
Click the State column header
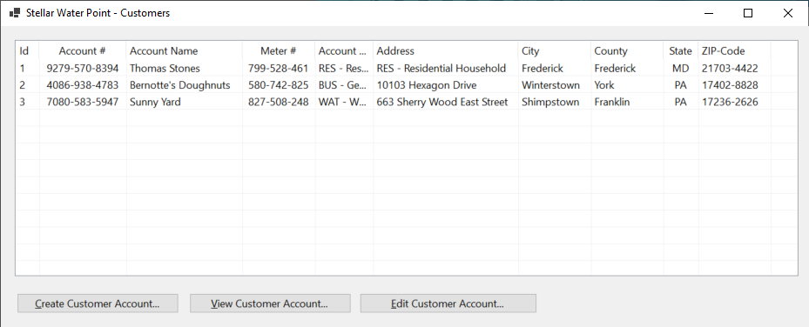pyautogui.click(x=680, y=51)
